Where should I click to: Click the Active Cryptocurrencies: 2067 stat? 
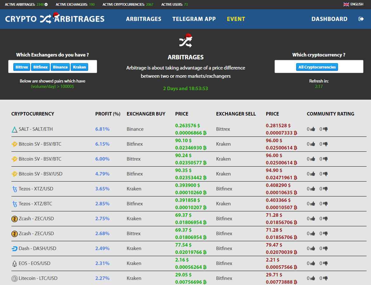click(x=128, y=4)
